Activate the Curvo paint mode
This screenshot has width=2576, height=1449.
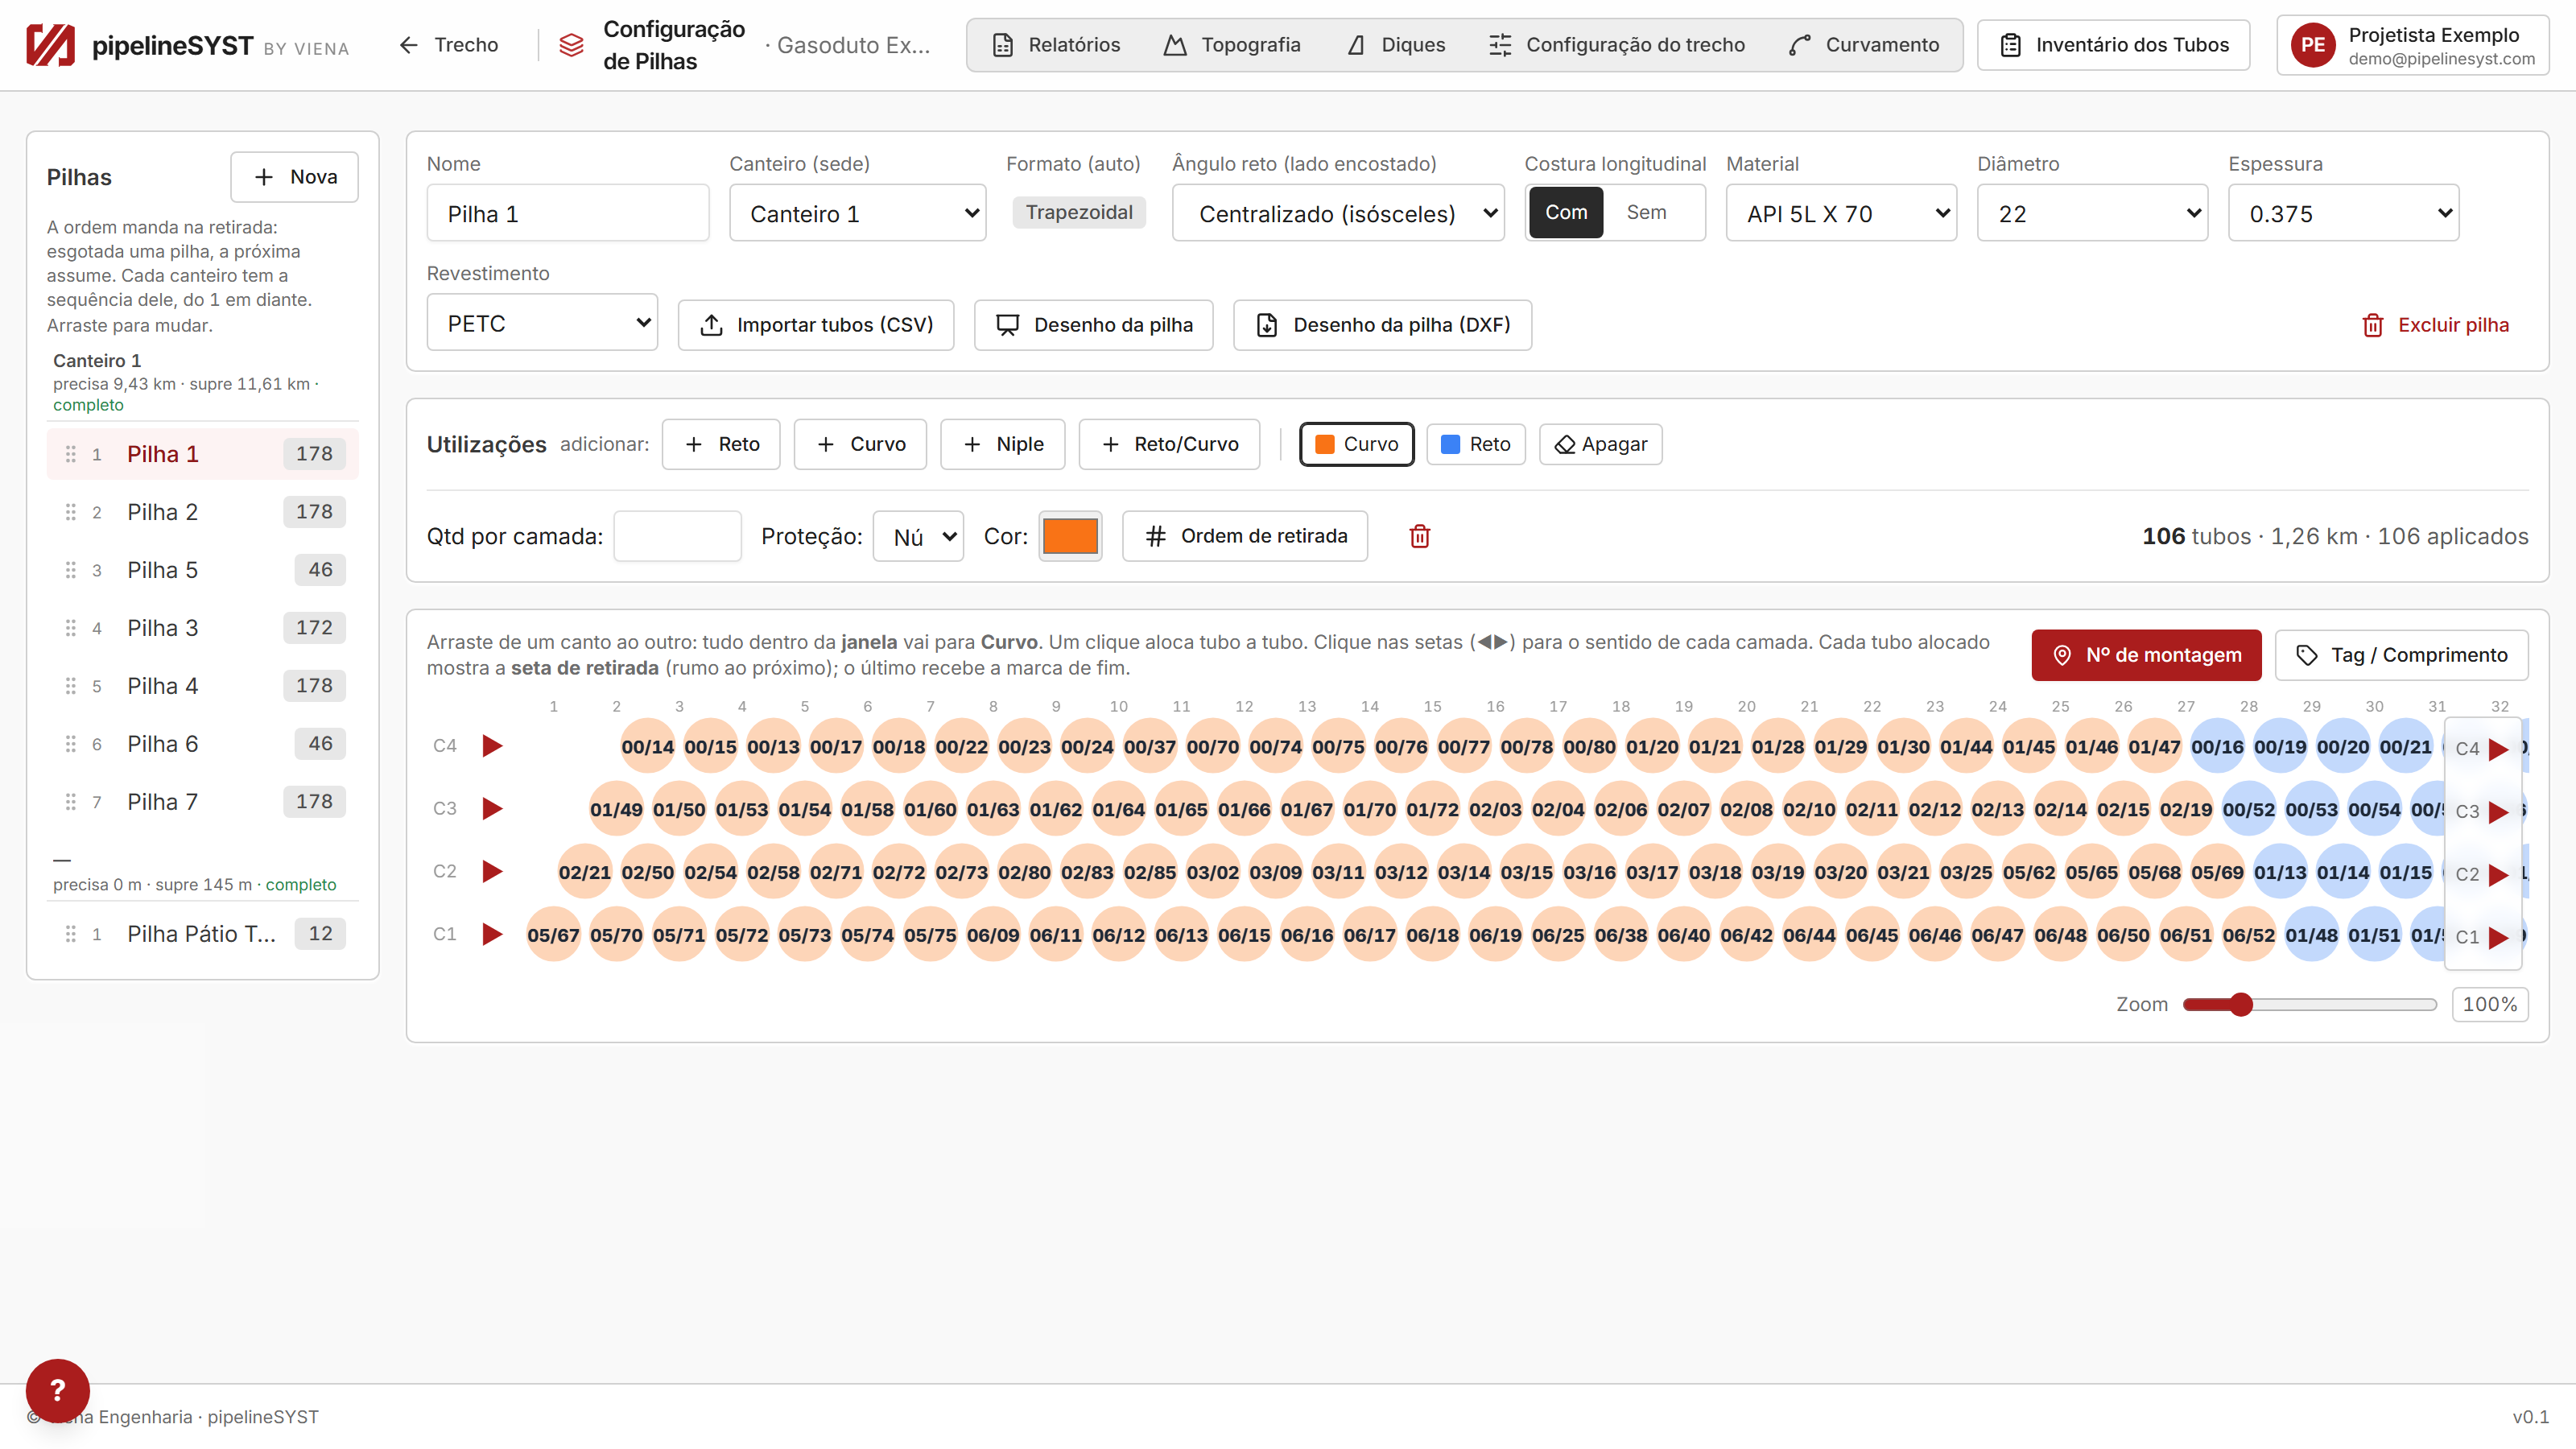click(x=1357, y=444)
